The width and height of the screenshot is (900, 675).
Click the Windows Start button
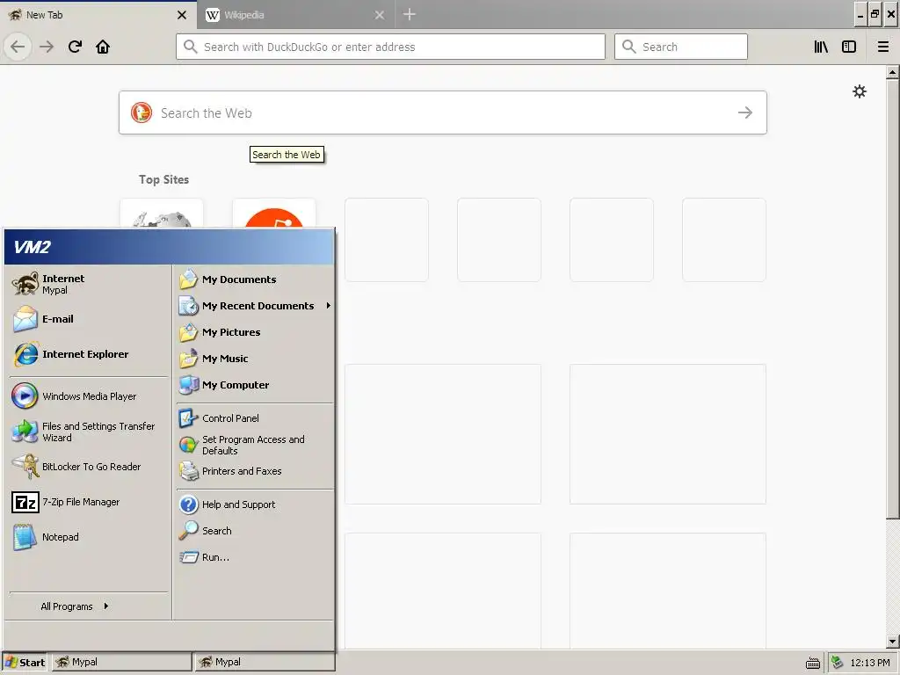click(x=25, y=663)
